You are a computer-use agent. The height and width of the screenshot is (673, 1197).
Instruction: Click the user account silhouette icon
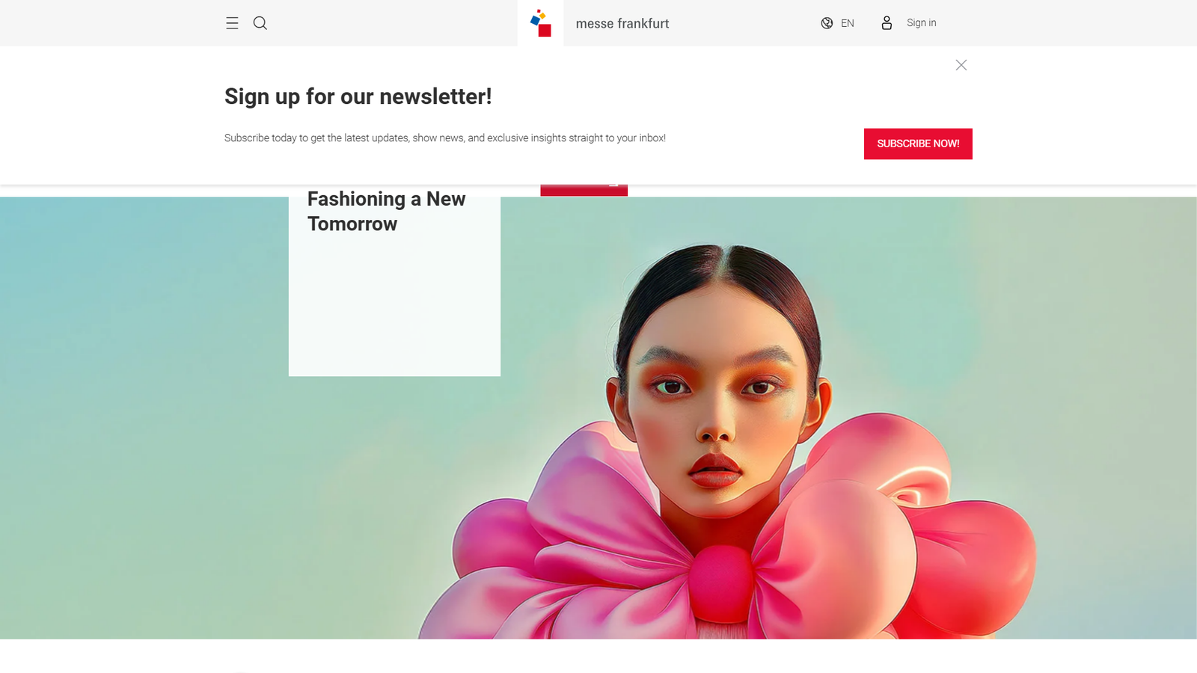coord(887,23)
